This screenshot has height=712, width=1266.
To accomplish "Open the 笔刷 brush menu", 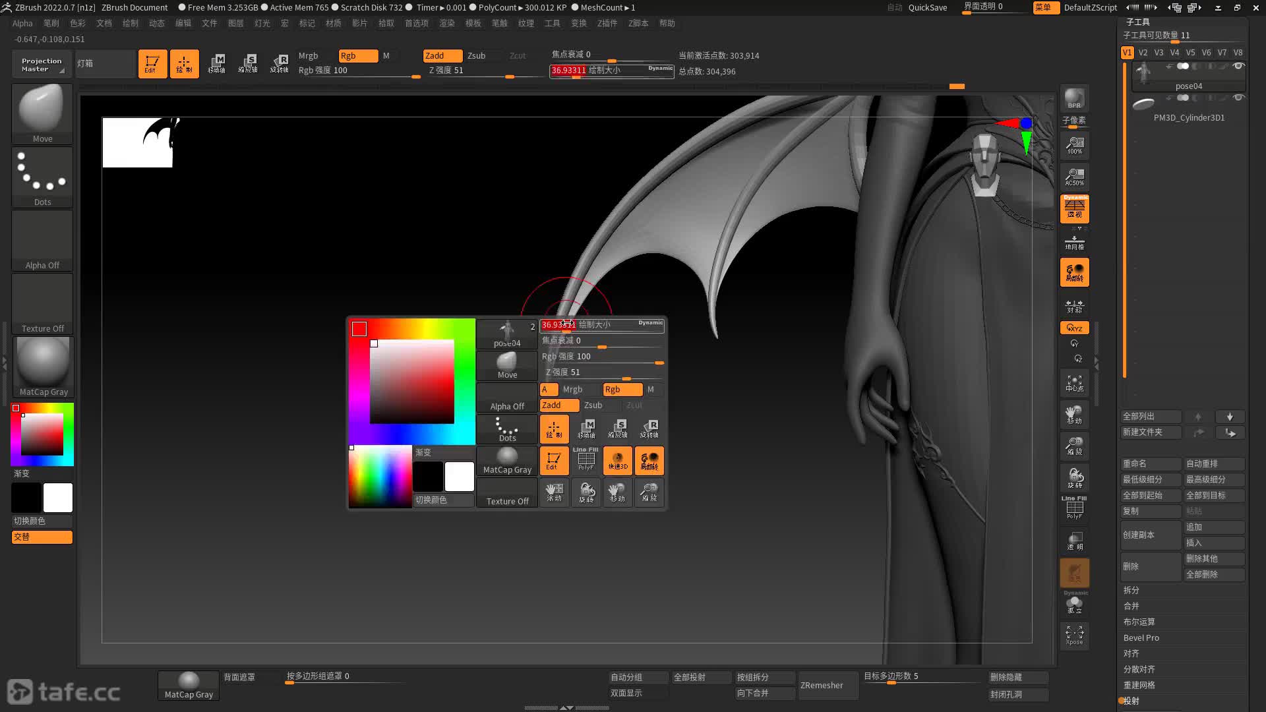I will coord(51,23).
